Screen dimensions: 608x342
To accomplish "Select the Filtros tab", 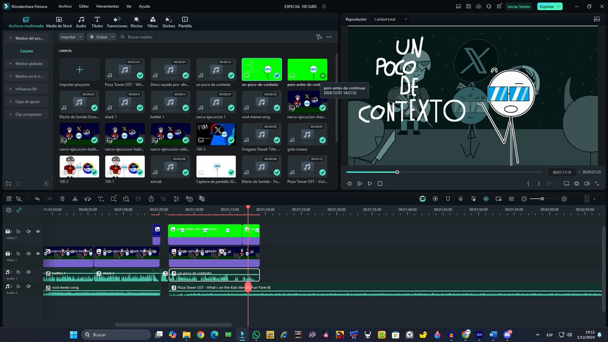I will [x=153, y=22].
